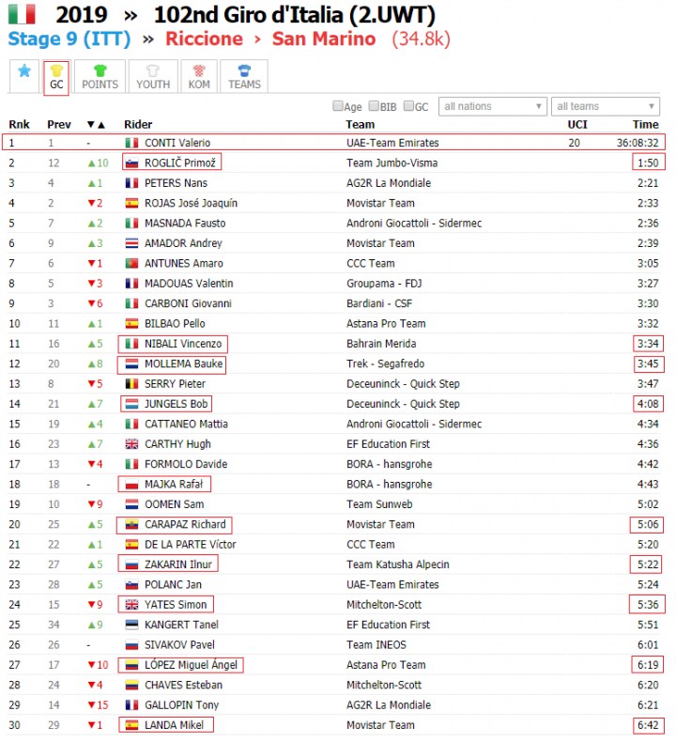Open the all nations filter dropdown
This screenshot has height=742, width=676.
click(x=493, y=106)
